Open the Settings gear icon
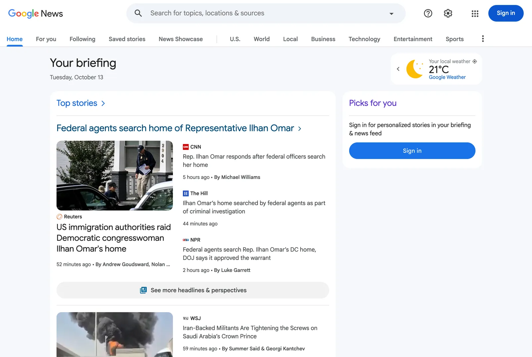Screen dimensions: 532x357 (448, 13)
